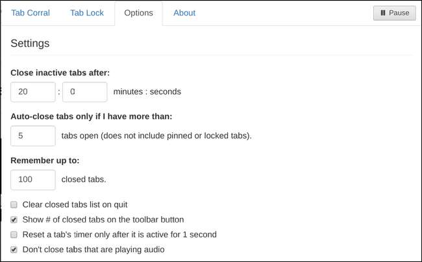Image resolution: width=422 pixels, height=262 pixels.
Task: Click the minimum open tabs field showing 5
Action: (33, 136)
